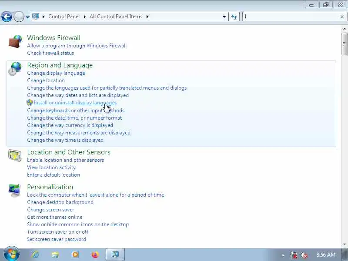Open the Windows Start menu orb
The image size is (348, 261).
(x=12, y=254)
